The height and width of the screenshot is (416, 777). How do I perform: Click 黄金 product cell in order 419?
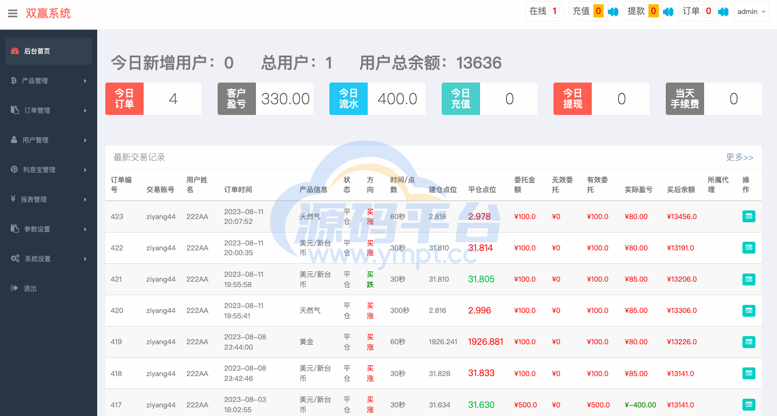pyautogui.click(x=307, y=342)
